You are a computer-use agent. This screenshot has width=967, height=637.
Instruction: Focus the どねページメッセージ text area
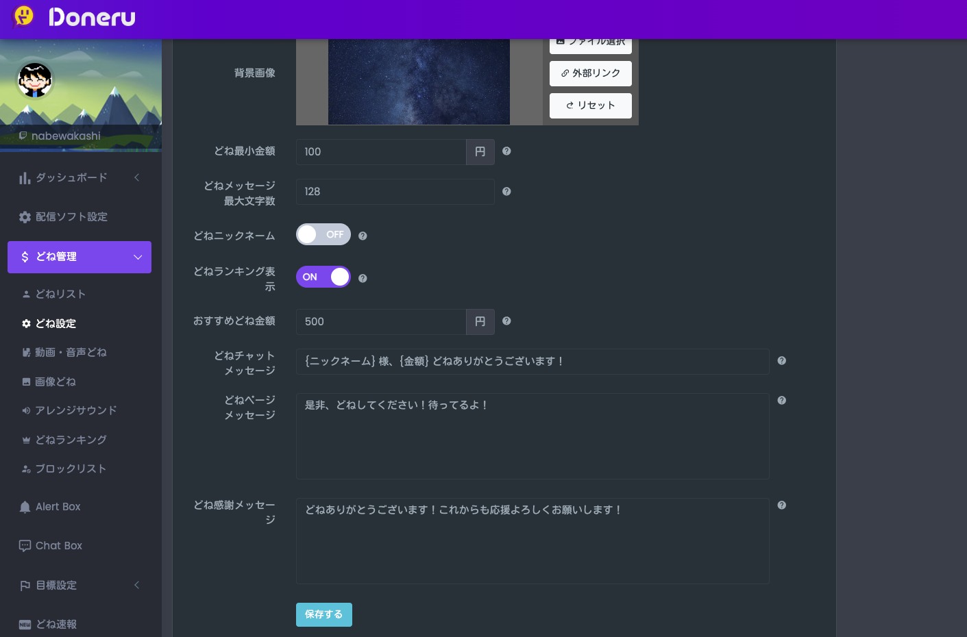[533, 436]
